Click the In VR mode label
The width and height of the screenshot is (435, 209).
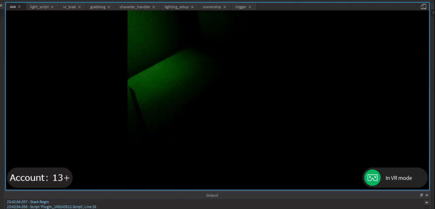tap(398, 178)
